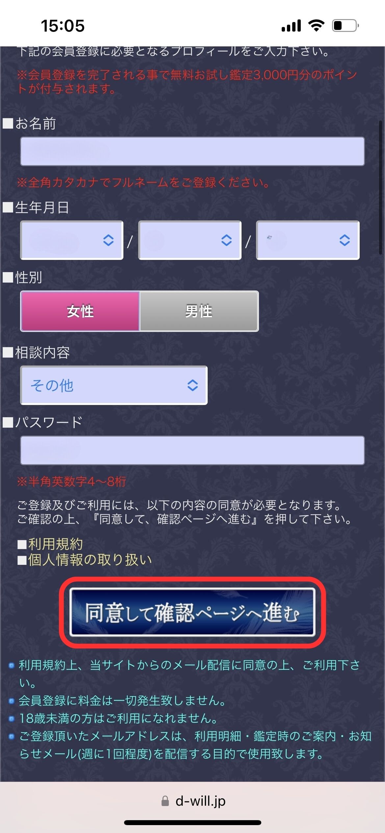Click the お名前 input field
The height and width of the screenshot is (833, 385).
tap(192, 151)
